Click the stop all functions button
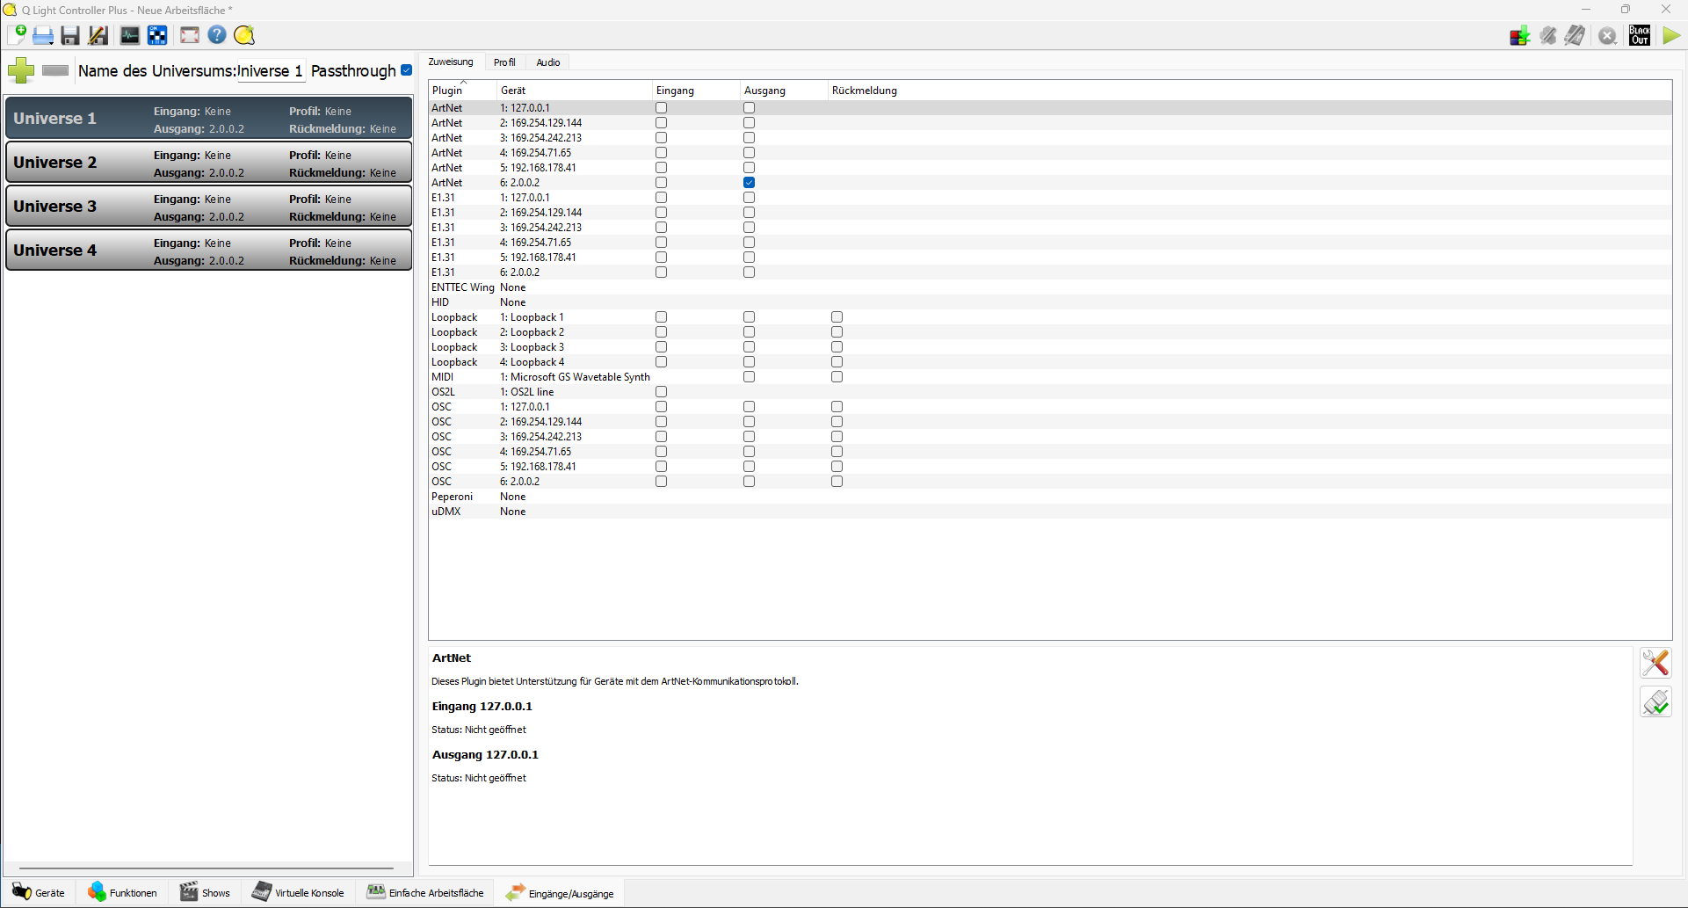This screenshot has height=908, width=1688. coord(1608,35)
